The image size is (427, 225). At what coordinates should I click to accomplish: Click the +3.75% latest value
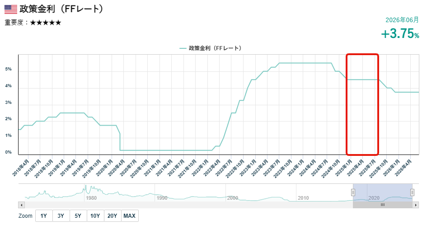click(x=400, y=34)
